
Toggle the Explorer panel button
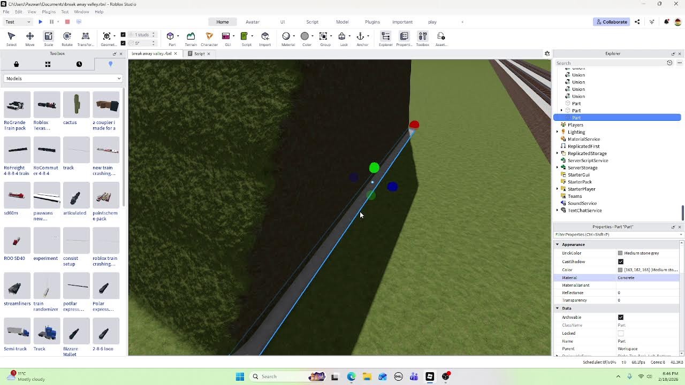pos(385,38)
